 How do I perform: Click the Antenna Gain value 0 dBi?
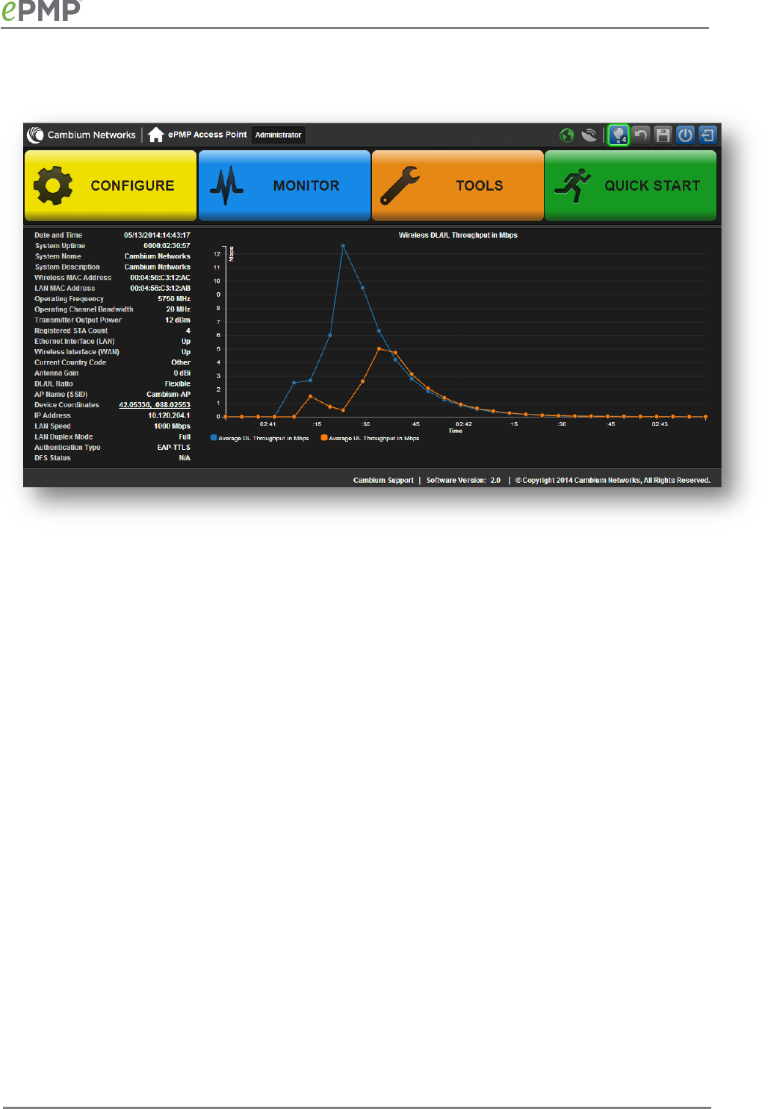[x=182, y=373]
